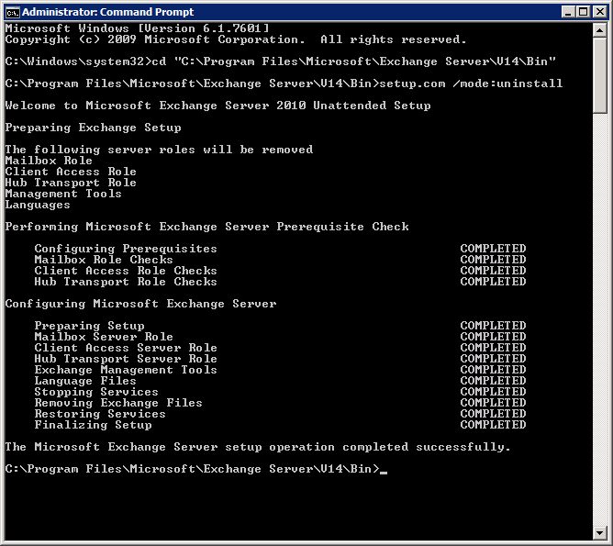Click the final command prompt input line
The image size is (613, 546).
pos(196,469)
